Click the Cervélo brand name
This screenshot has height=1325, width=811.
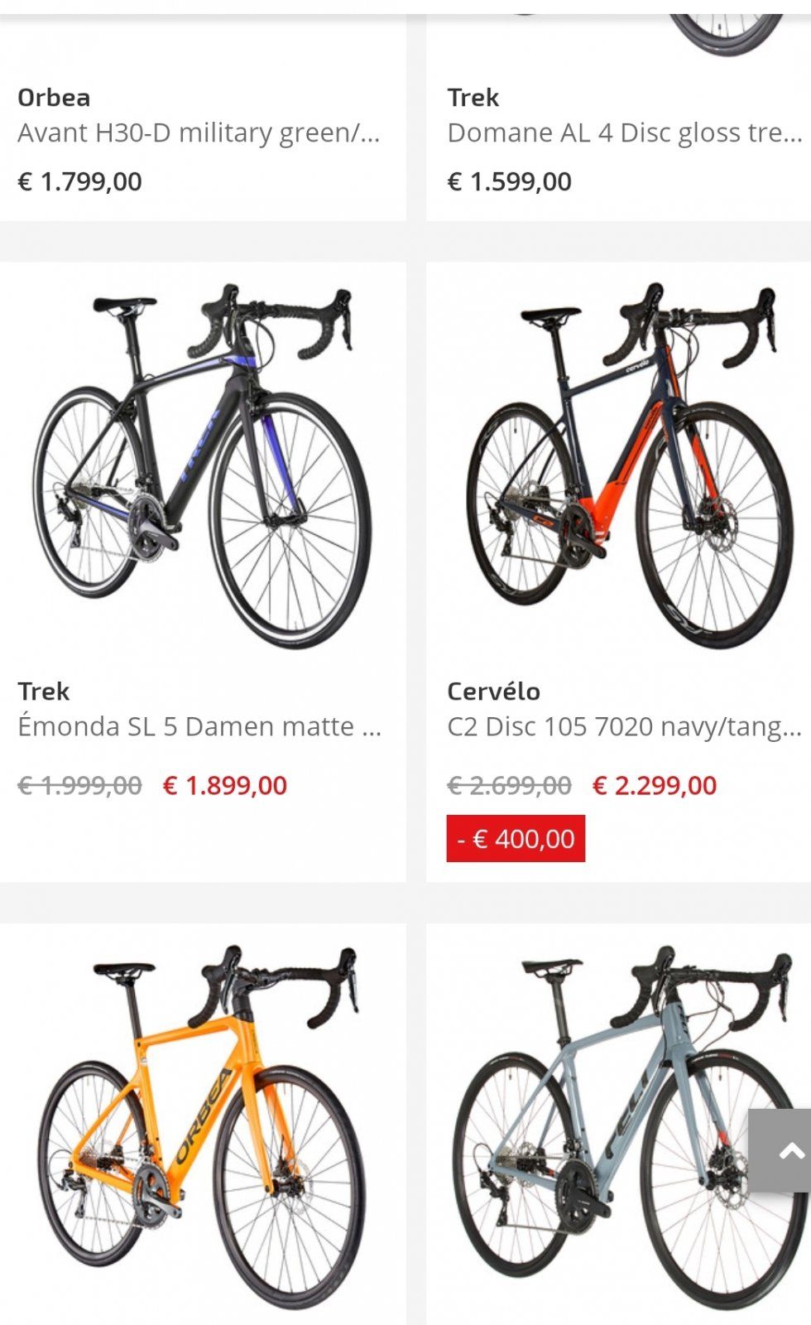point(493,691)
